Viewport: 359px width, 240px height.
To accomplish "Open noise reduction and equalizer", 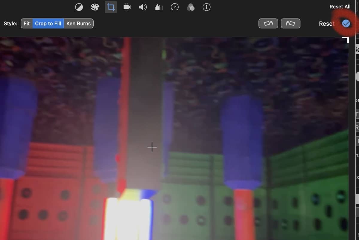I will (159, 7).
